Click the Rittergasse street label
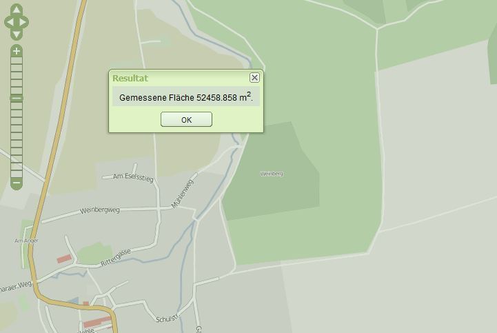The width and height of the screenshot is (497, 333). [x=116, y=258]
